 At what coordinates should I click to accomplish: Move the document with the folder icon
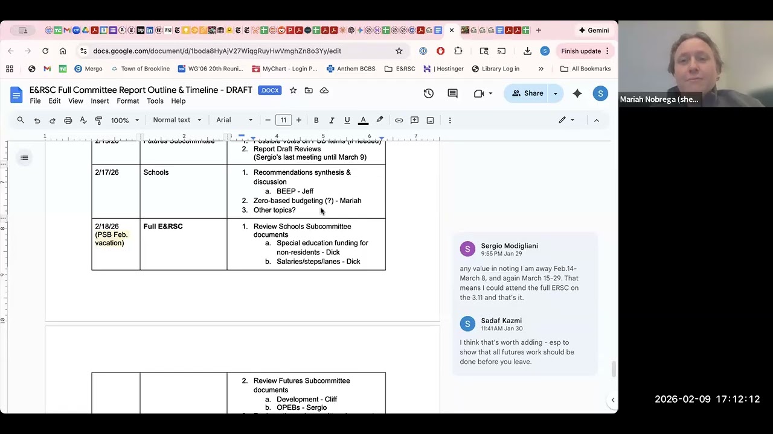[309, 90]
